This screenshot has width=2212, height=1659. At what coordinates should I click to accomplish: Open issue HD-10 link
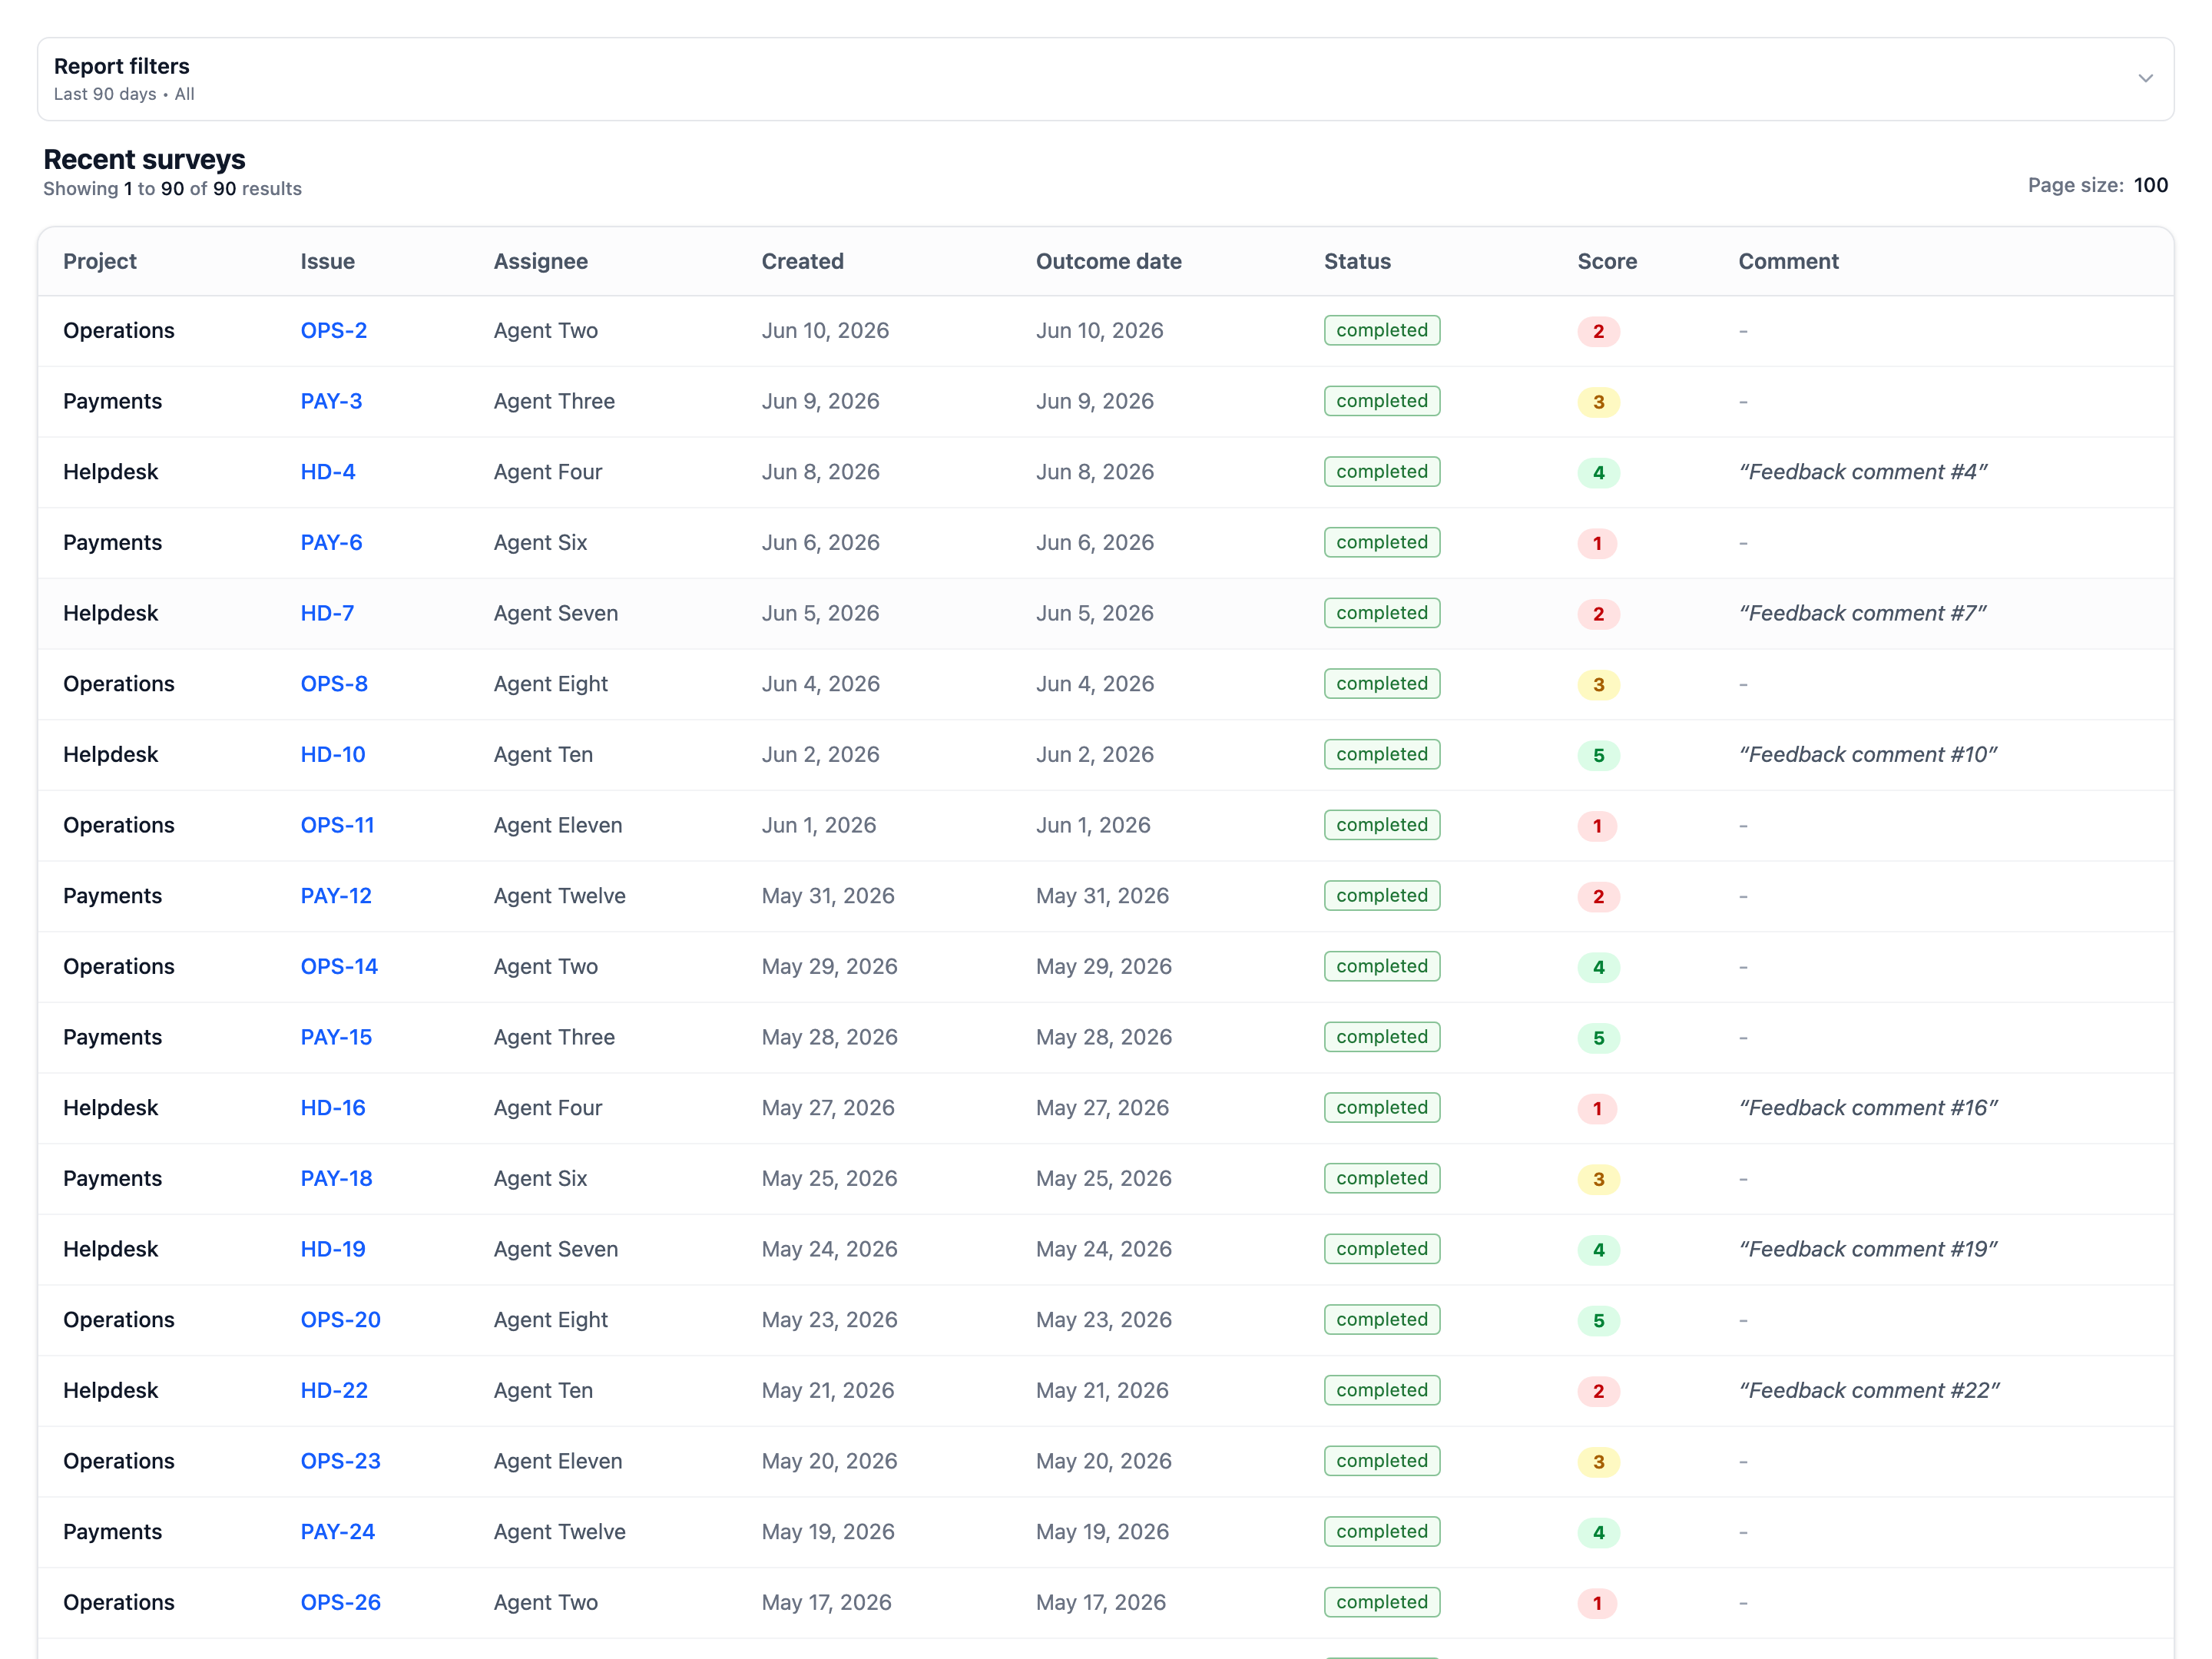click(333, 755)
